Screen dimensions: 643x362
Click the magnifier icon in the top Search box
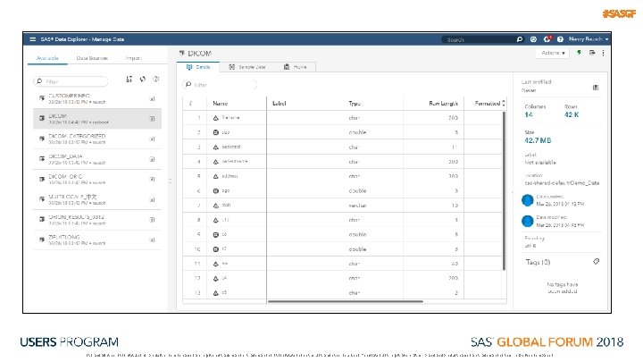520,39
